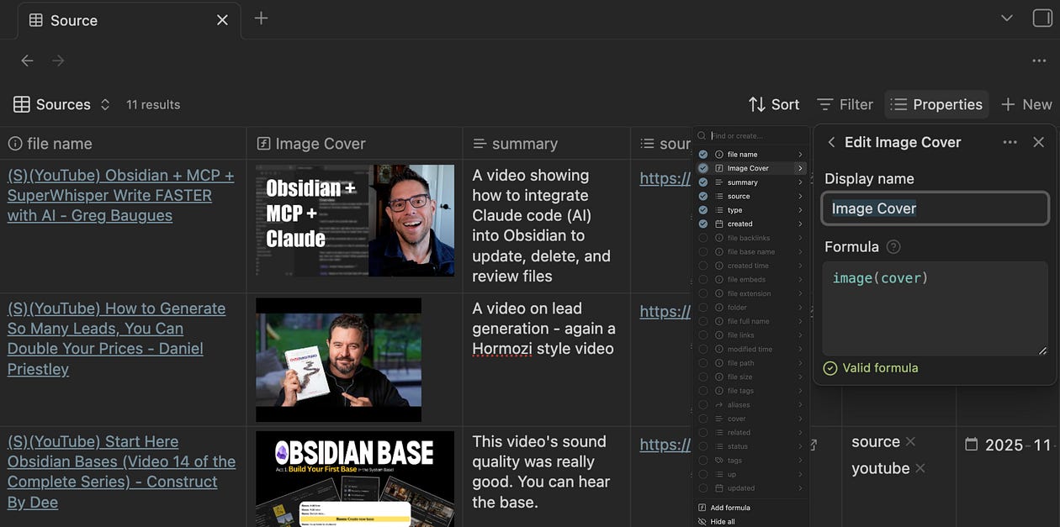Open the tab list chevron at top right
This screenshot has height=527, width=1060.
pos(1007,18)
